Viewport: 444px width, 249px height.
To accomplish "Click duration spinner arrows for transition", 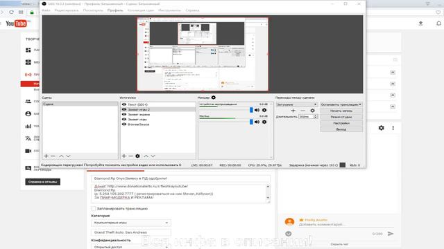I will point(316,117).
